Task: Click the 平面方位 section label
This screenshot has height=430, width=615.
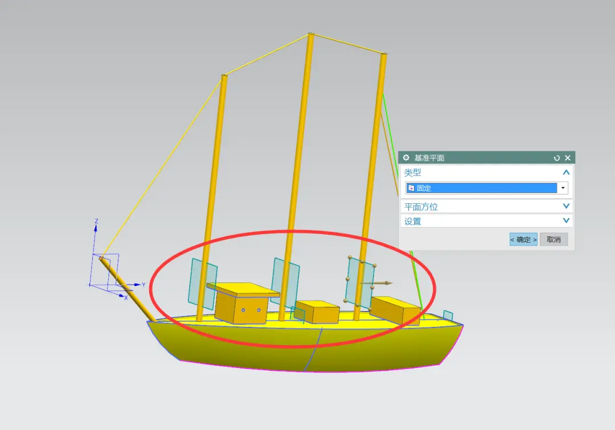Action: point(421,207)
